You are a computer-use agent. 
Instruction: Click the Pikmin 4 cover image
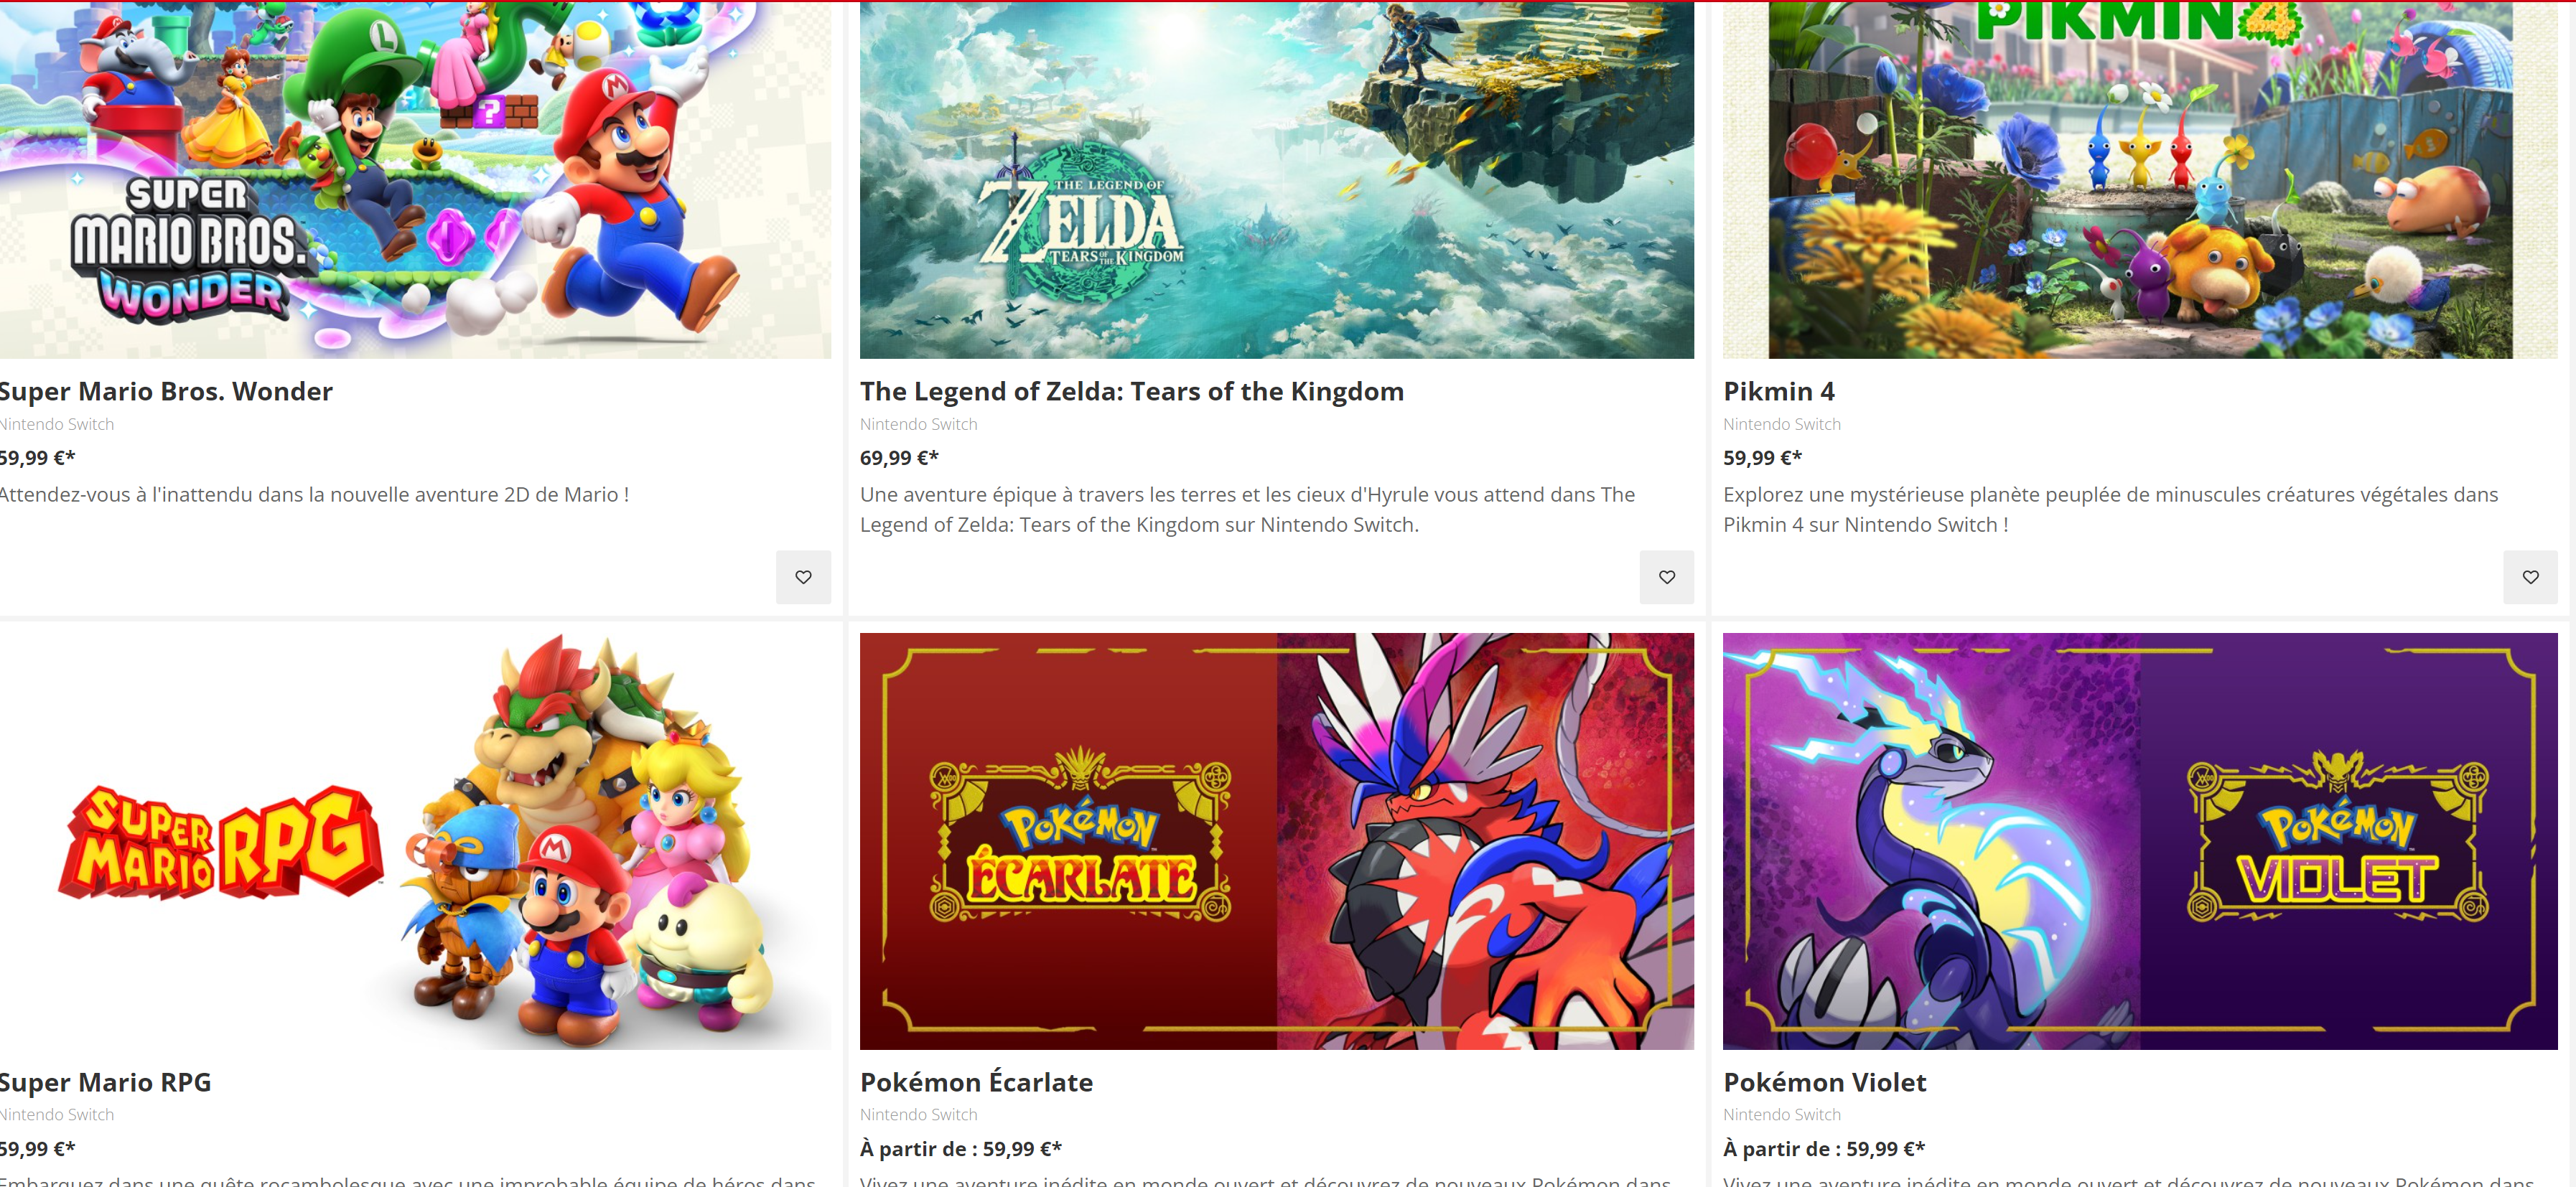tap(2139, 180)
